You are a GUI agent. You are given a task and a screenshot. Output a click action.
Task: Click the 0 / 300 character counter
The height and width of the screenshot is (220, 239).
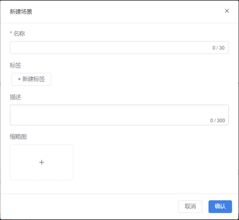click(x=217, y=120)
